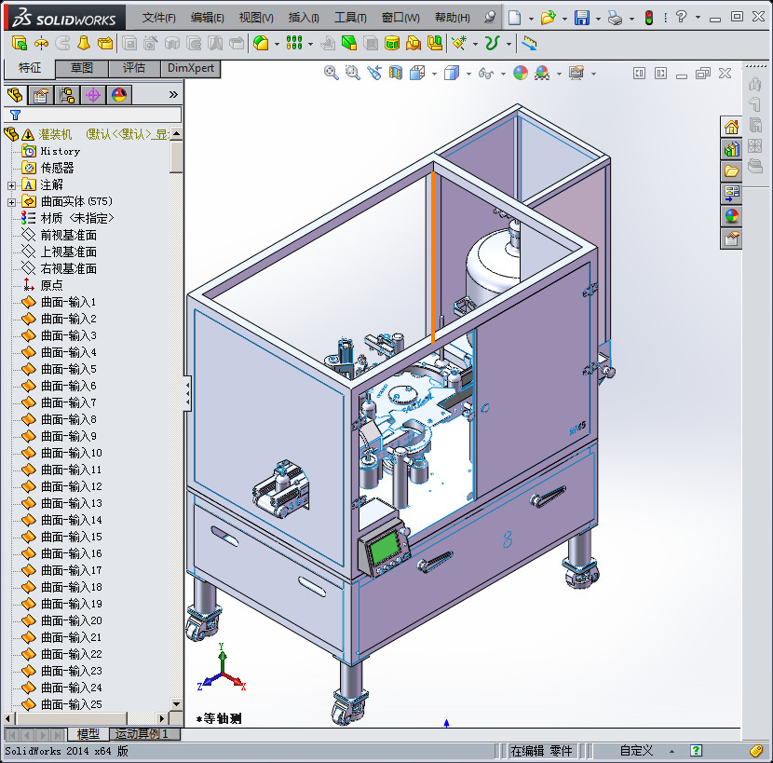Click the Edit Appearance sphere icon
The height and width of the screenshot is (763, 773).
point(520,73)
